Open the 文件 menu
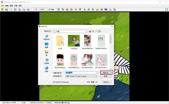The image size is (169, 104). 2,6
